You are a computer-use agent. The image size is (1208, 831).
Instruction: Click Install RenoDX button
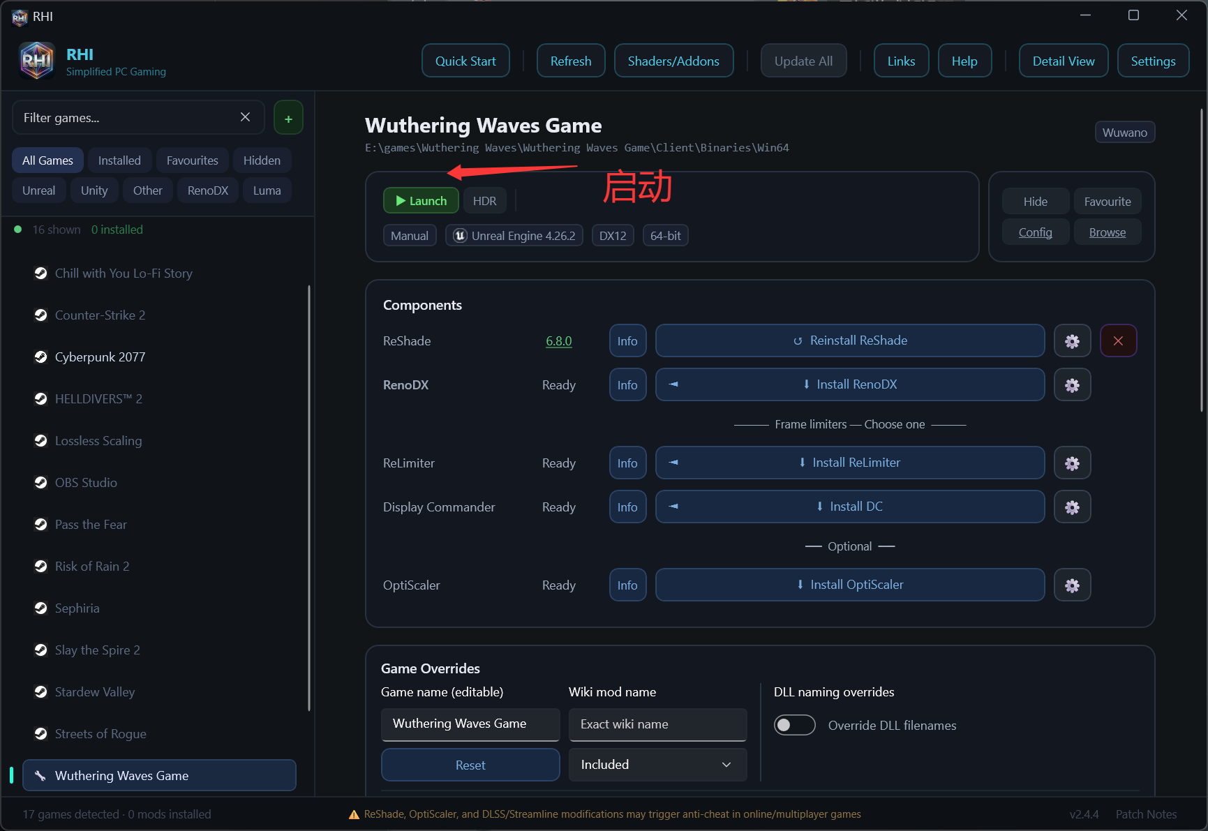tap(850, 384)
